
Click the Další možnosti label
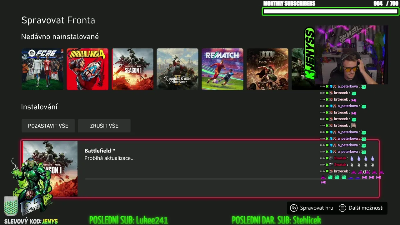[366, 208]
